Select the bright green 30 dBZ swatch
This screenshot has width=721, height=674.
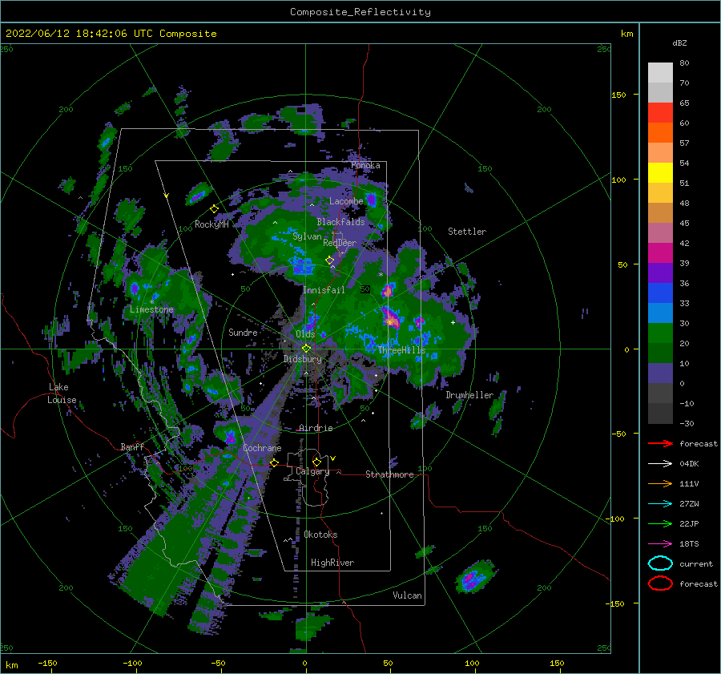point(660,333)
